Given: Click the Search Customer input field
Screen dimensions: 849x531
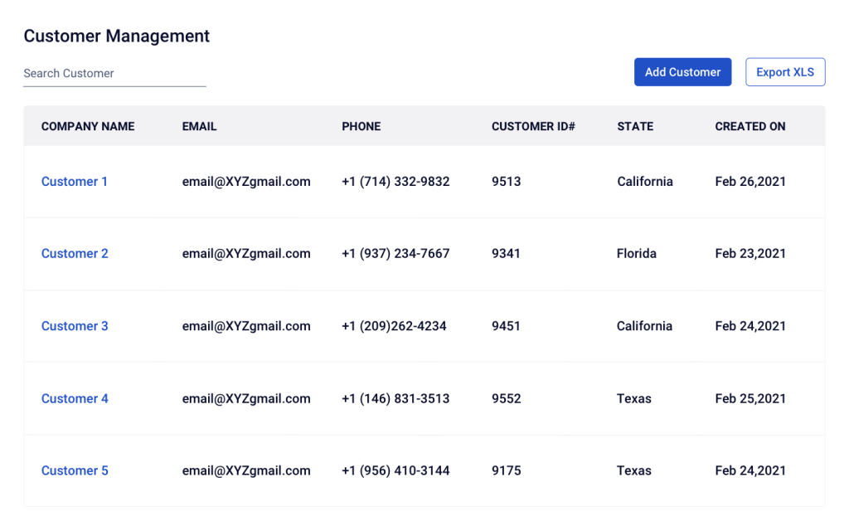Looking at the screenshot, I should pos(114,73).
